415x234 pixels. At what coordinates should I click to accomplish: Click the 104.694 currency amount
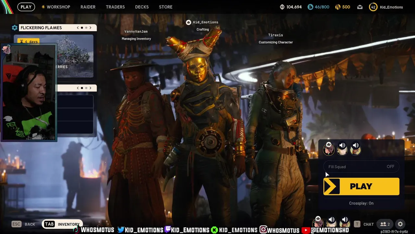[294, 7]
